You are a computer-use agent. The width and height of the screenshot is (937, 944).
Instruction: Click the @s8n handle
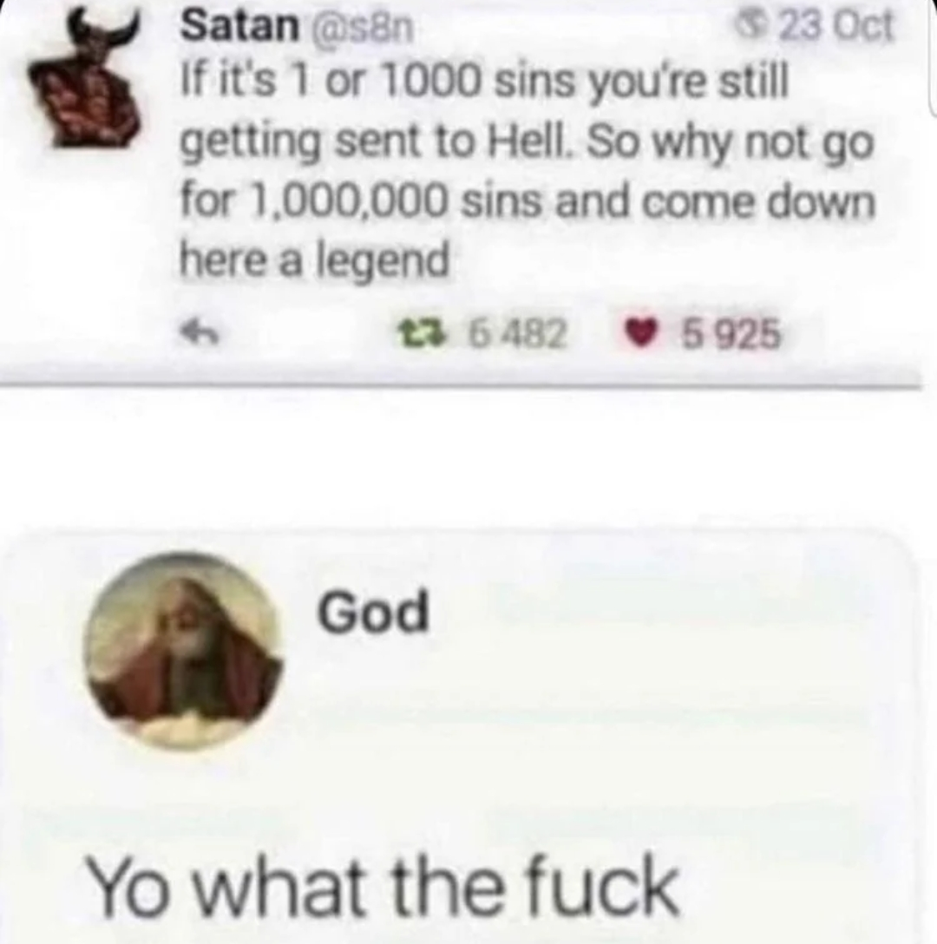point(361,28)
